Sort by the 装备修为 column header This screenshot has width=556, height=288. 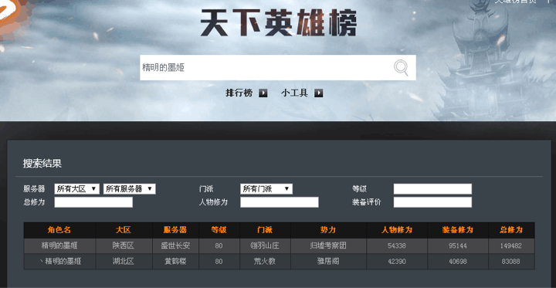tap(457, 230)
